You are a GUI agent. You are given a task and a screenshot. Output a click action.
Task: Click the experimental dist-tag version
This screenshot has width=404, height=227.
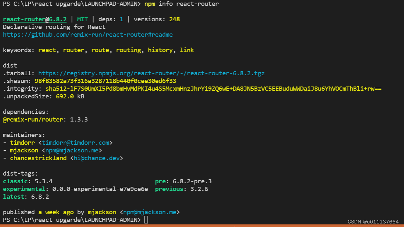(100, 189)
